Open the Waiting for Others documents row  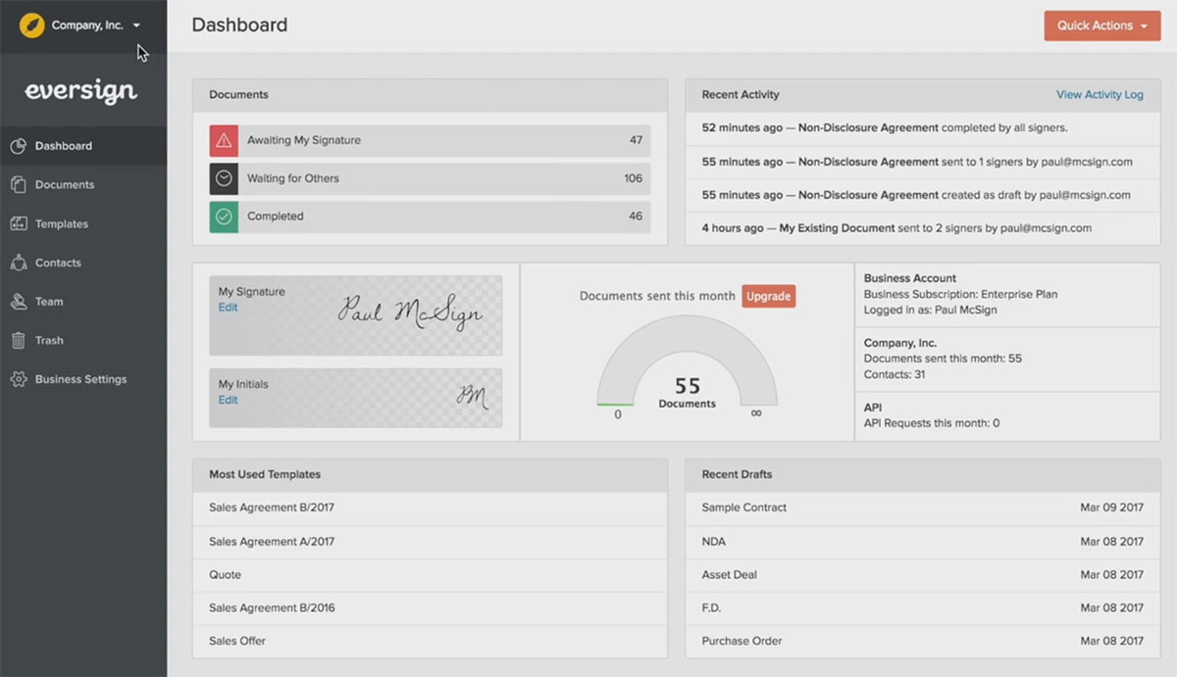pos(430,178)
